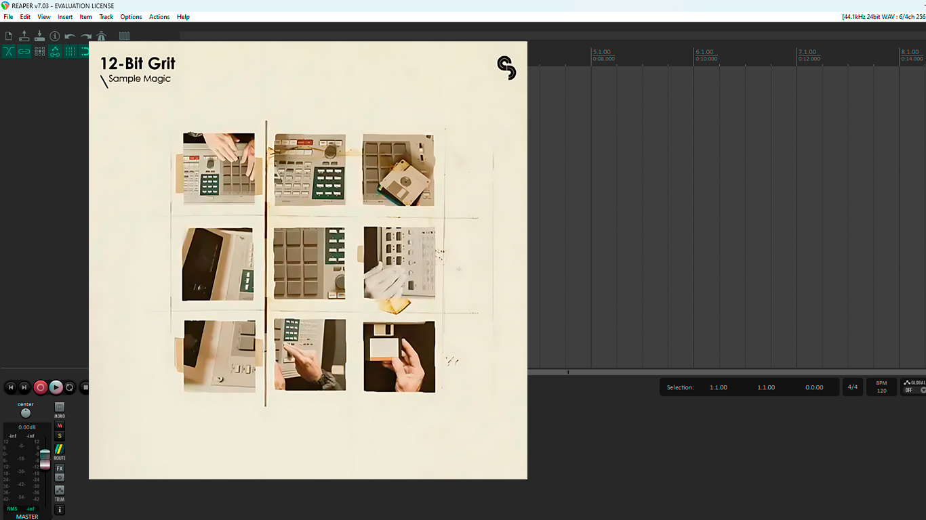Click the 0.00dB master volume readout
Screen dimensions: 926x520
pos(26,427)
